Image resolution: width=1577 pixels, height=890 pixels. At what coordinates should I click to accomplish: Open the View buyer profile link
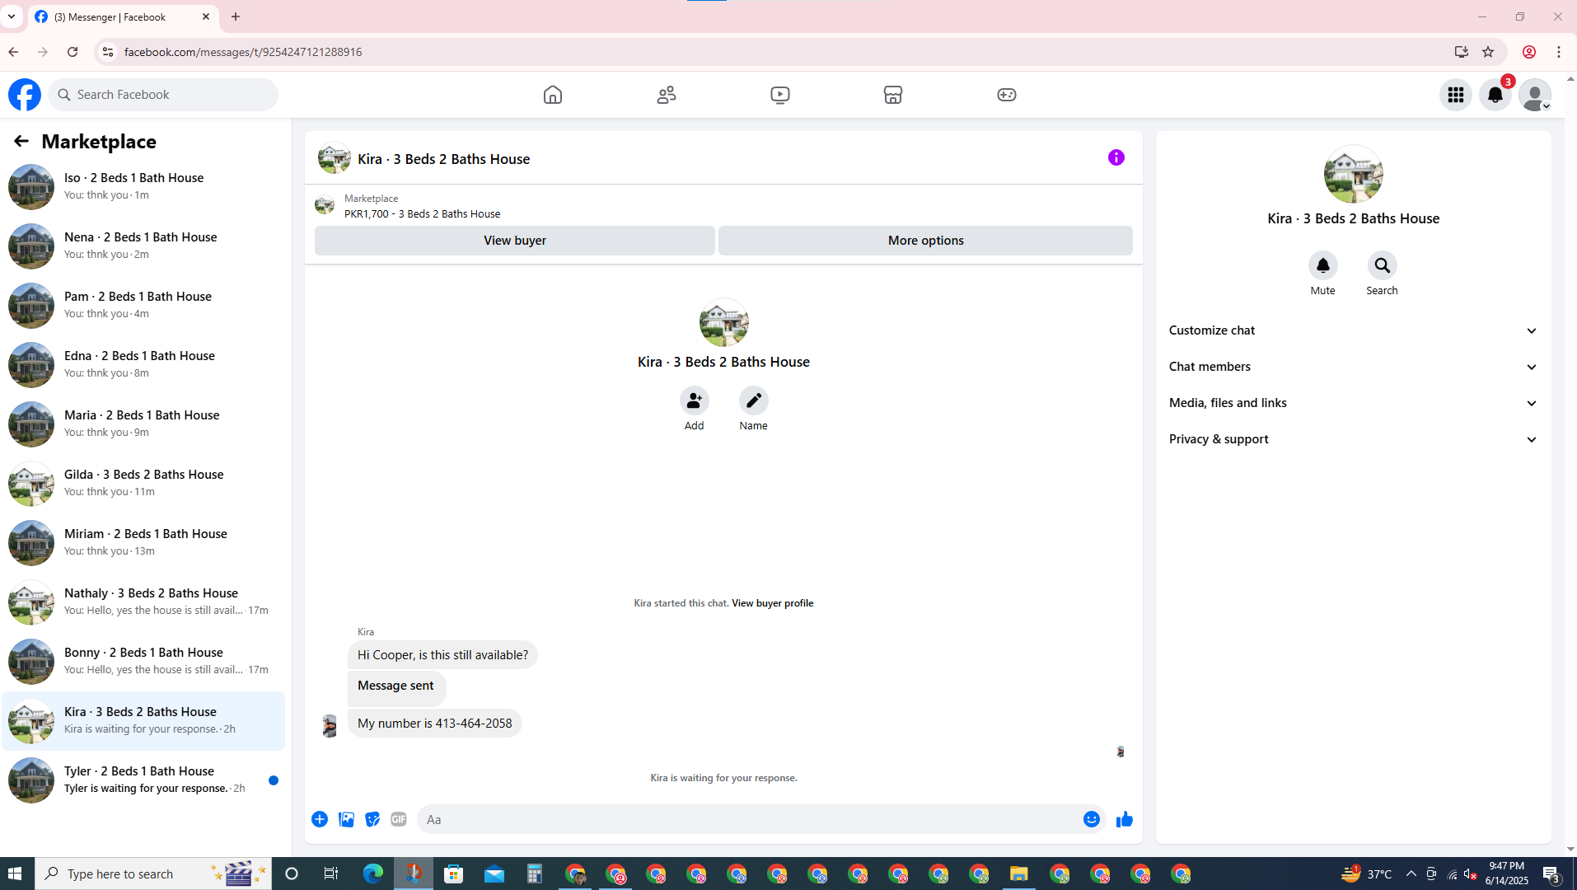772,603
